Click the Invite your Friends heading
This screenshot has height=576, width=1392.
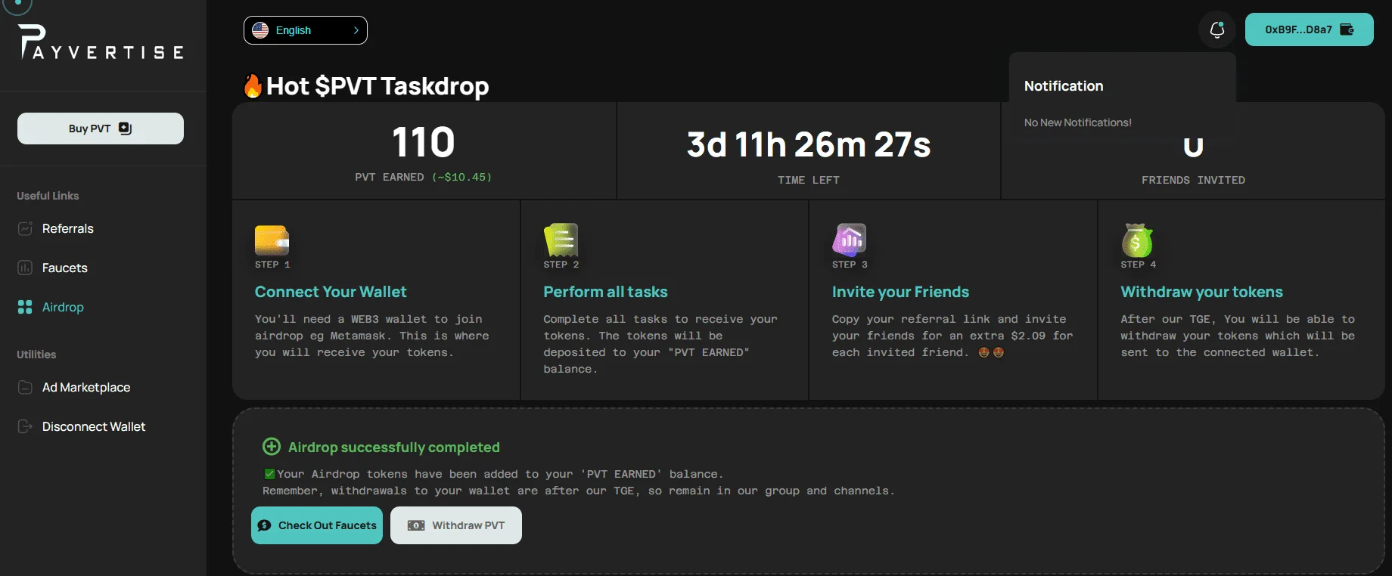coord(900,292)
